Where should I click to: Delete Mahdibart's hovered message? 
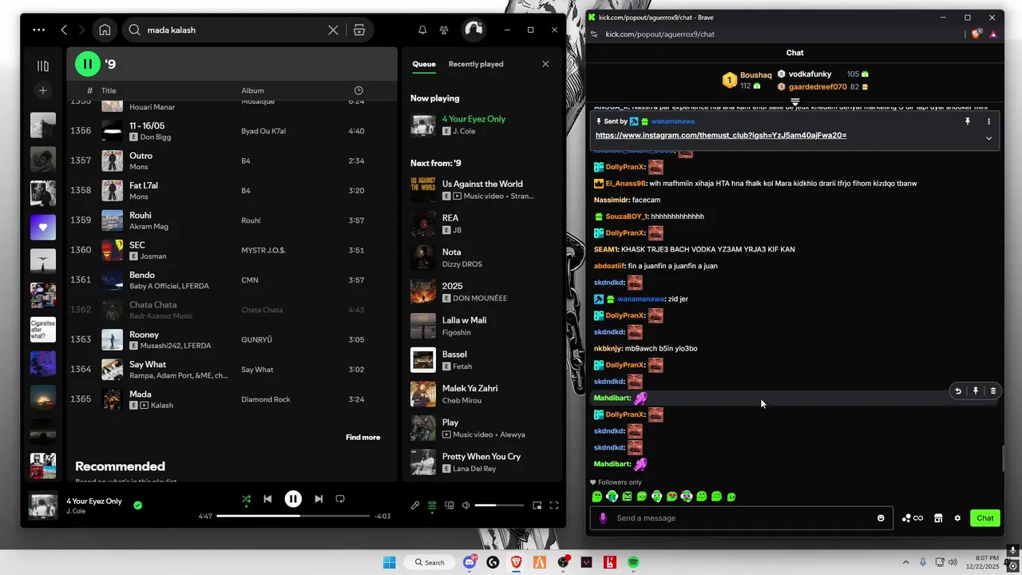[993, 391]
